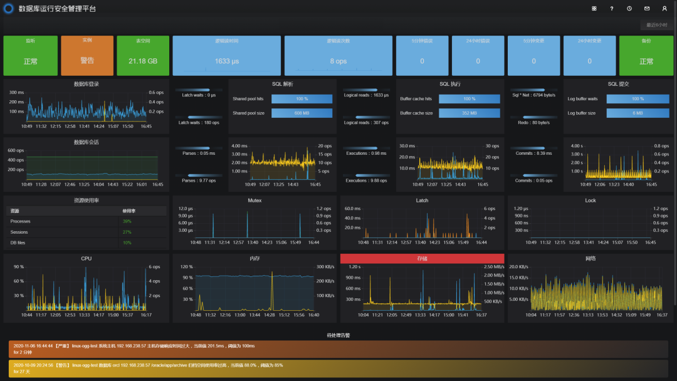Select the Processes row in resource table
Screen dimensions: 677x381
pyautogui.click(x=87, y=221)
